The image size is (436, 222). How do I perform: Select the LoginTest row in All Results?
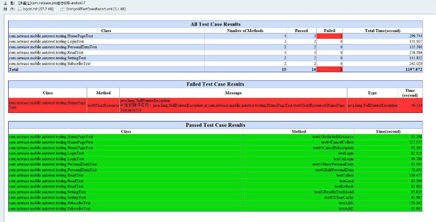(216, 42)
